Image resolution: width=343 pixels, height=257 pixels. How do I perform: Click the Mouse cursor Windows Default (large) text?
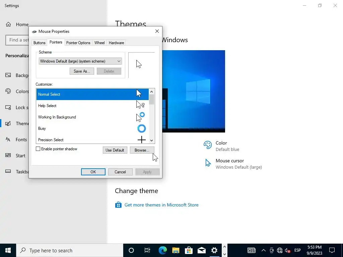(238, 164)
